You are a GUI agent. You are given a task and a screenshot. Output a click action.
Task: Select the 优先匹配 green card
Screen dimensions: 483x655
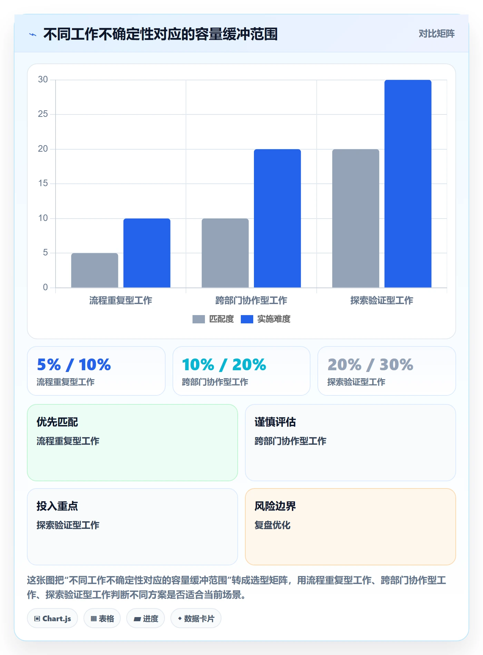(132, 443)
